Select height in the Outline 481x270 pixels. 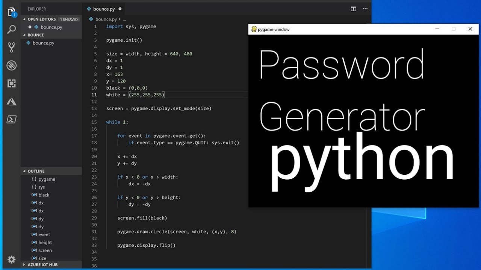coord(45,242)
